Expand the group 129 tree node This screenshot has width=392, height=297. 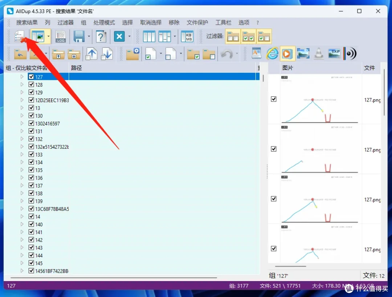pos(22,92)
